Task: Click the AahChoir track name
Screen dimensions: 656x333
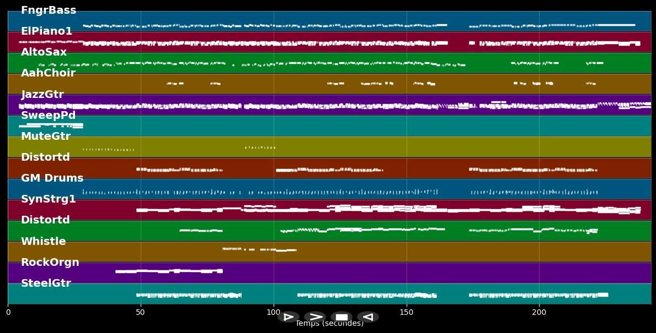Action: point(48,73)
